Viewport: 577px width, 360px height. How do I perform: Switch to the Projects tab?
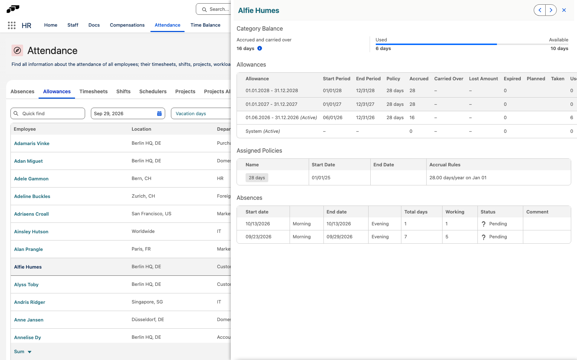pyautogui.click(x=185, y=91)
